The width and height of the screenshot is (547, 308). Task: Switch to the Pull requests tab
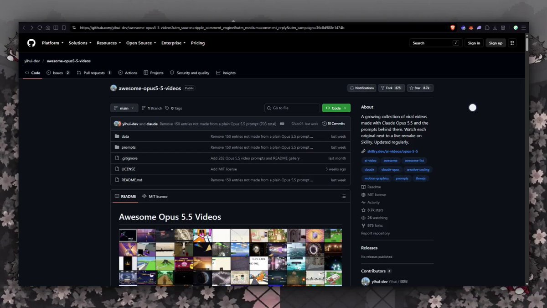point(94,73)
